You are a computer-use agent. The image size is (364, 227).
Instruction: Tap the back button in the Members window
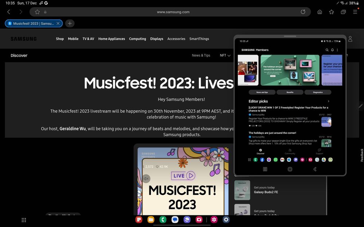[x=315, y=169]
